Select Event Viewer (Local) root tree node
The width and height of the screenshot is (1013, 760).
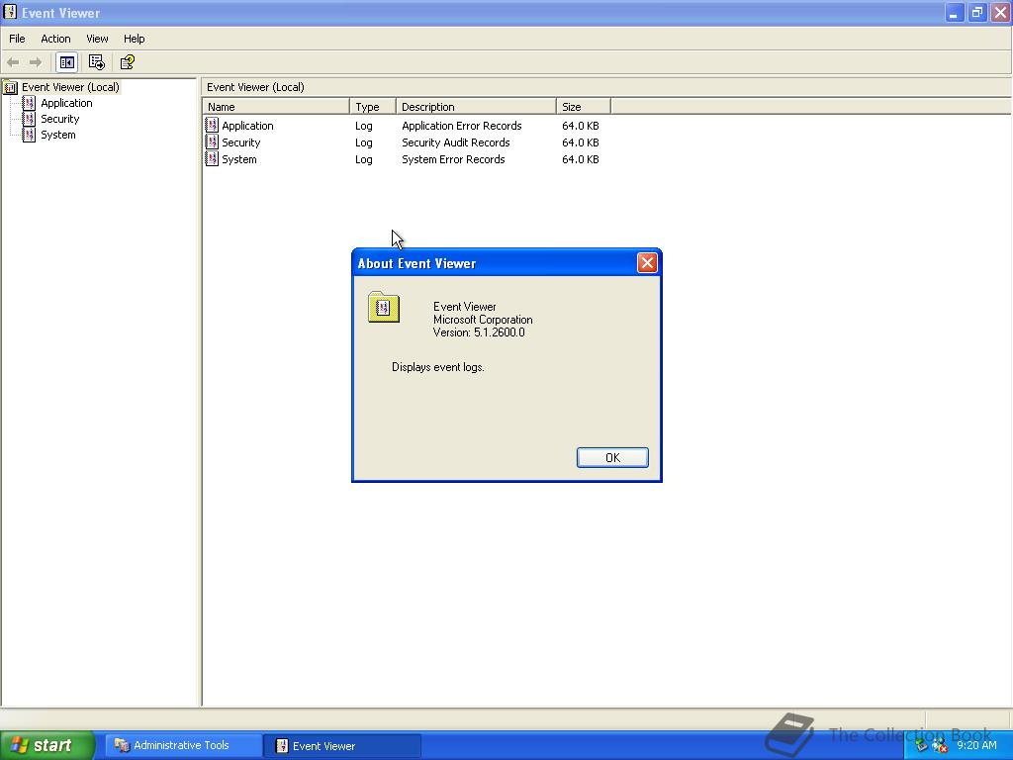[70, 87]
